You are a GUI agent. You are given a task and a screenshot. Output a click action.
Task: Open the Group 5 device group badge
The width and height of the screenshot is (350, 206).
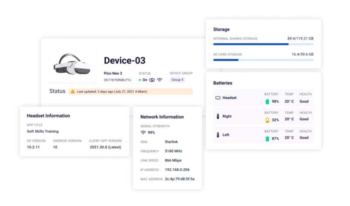(x=177, y=80)
